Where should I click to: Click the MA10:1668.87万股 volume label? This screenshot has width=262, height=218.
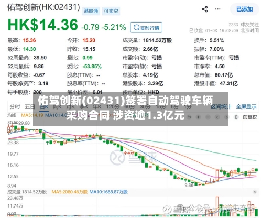108,192
